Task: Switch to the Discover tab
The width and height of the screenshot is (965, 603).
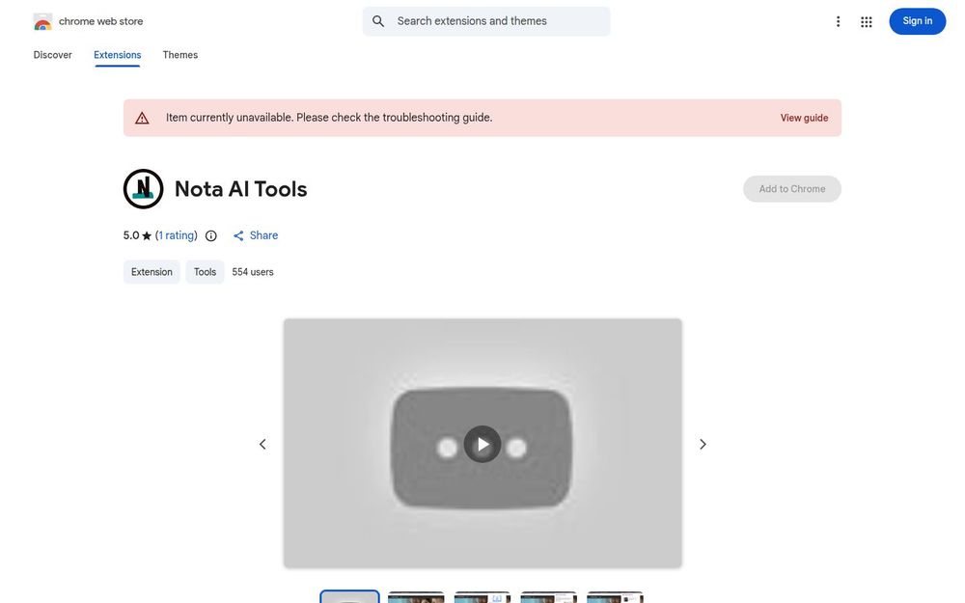Action: (52, 55)
